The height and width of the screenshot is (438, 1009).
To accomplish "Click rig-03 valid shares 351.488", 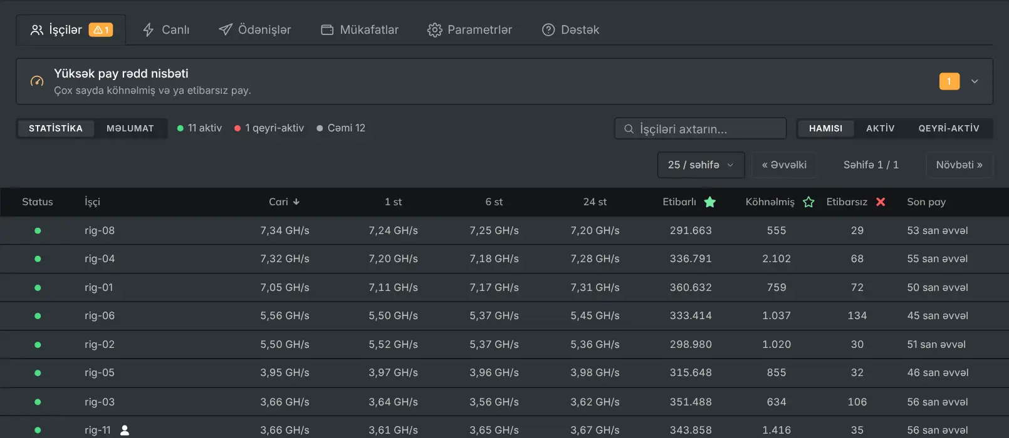I will 691,402.
